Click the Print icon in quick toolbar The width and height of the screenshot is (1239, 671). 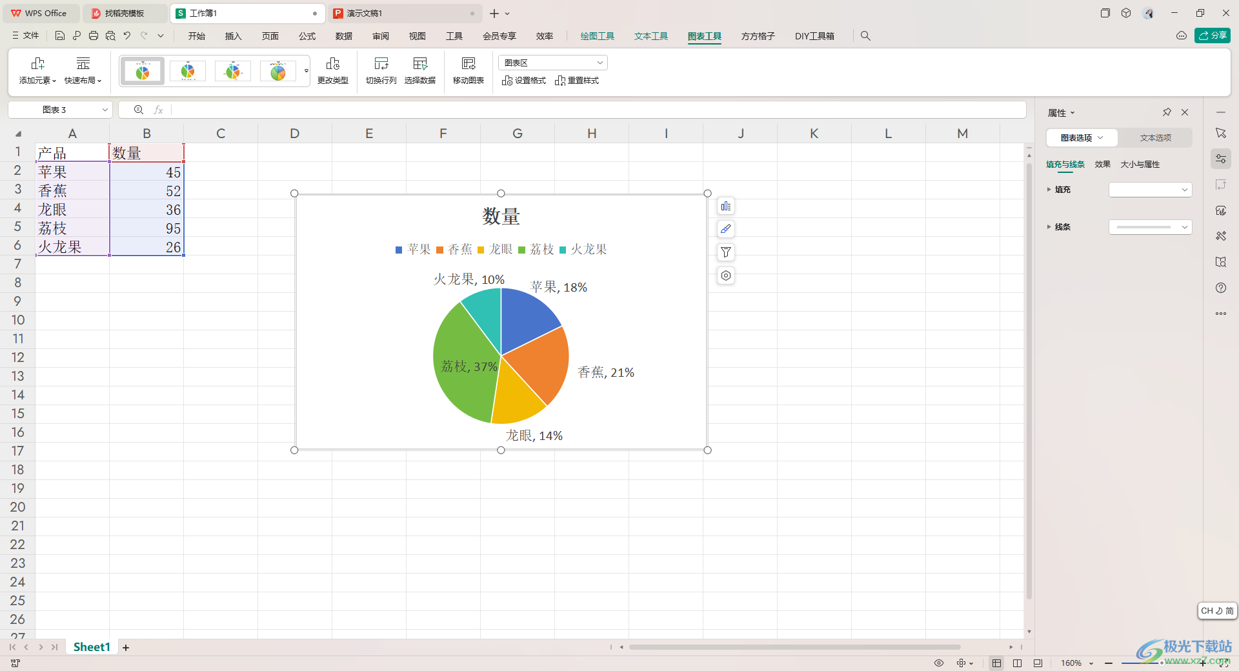pos(94,36)
